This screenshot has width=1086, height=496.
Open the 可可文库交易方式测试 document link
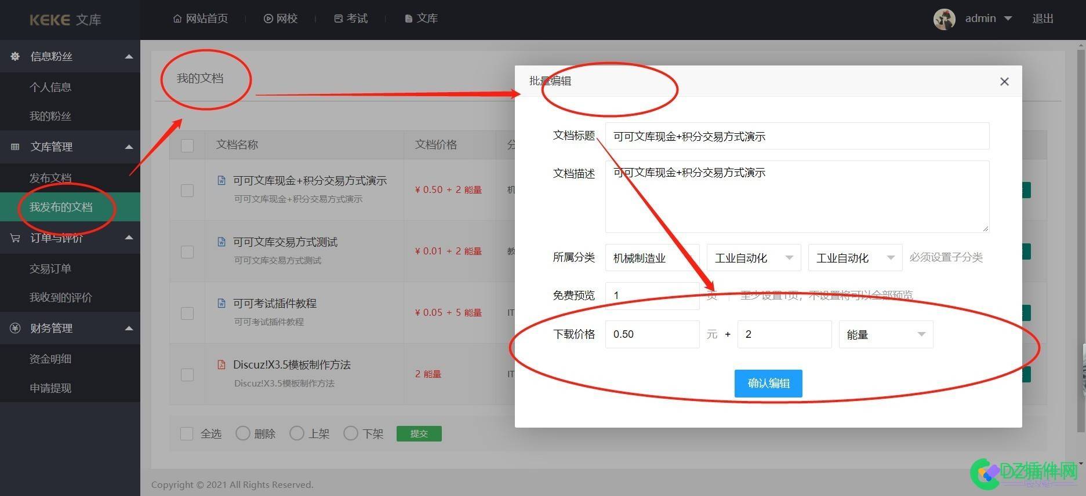point(285,242)
